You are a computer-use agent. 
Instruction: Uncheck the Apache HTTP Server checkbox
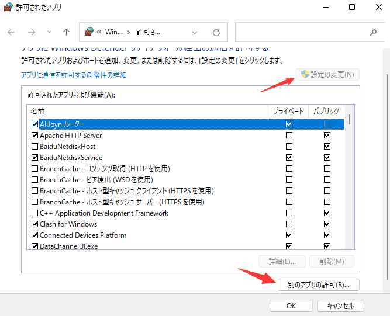click(x=35, y=135)
